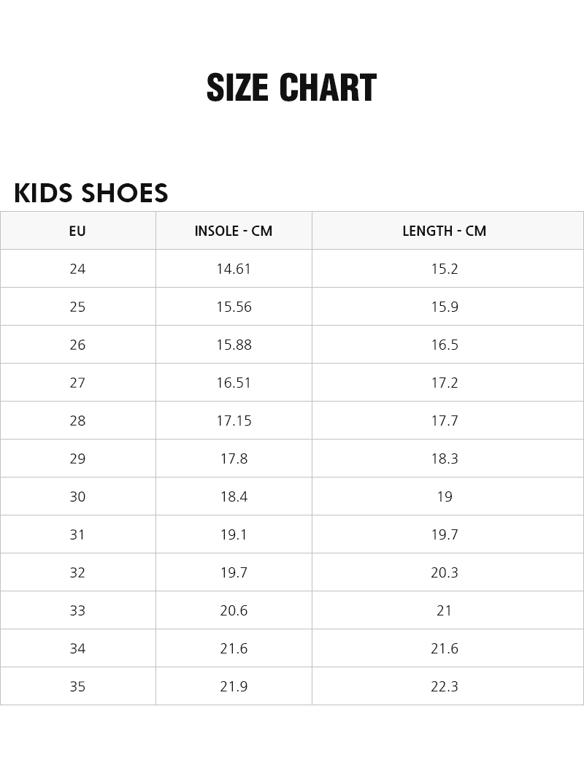
Task: Click EU size 24 cell
Action: coord(77,269)
